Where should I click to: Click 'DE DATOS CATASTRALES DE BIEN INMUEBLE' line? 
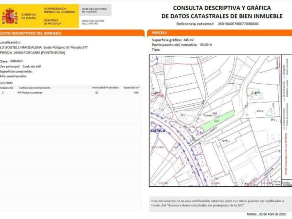[222, 16]
